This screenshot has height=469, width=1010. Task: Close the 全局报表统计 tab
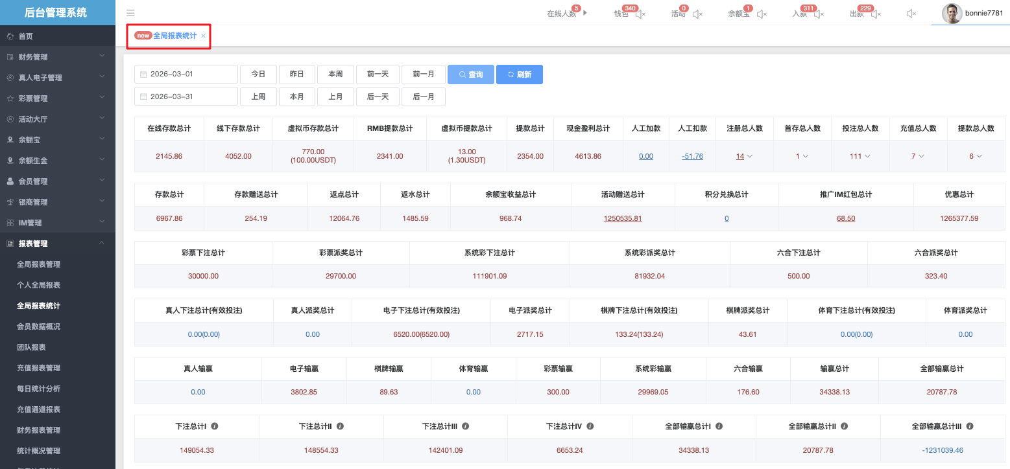203,36
